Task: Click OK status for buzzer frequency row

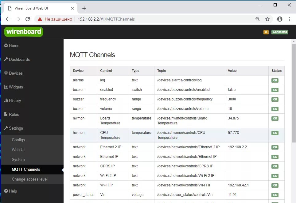Action: pos(275,99)
